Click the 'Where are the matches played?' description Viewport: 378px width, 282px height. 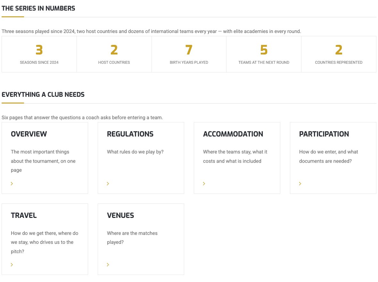click(132, 237)
